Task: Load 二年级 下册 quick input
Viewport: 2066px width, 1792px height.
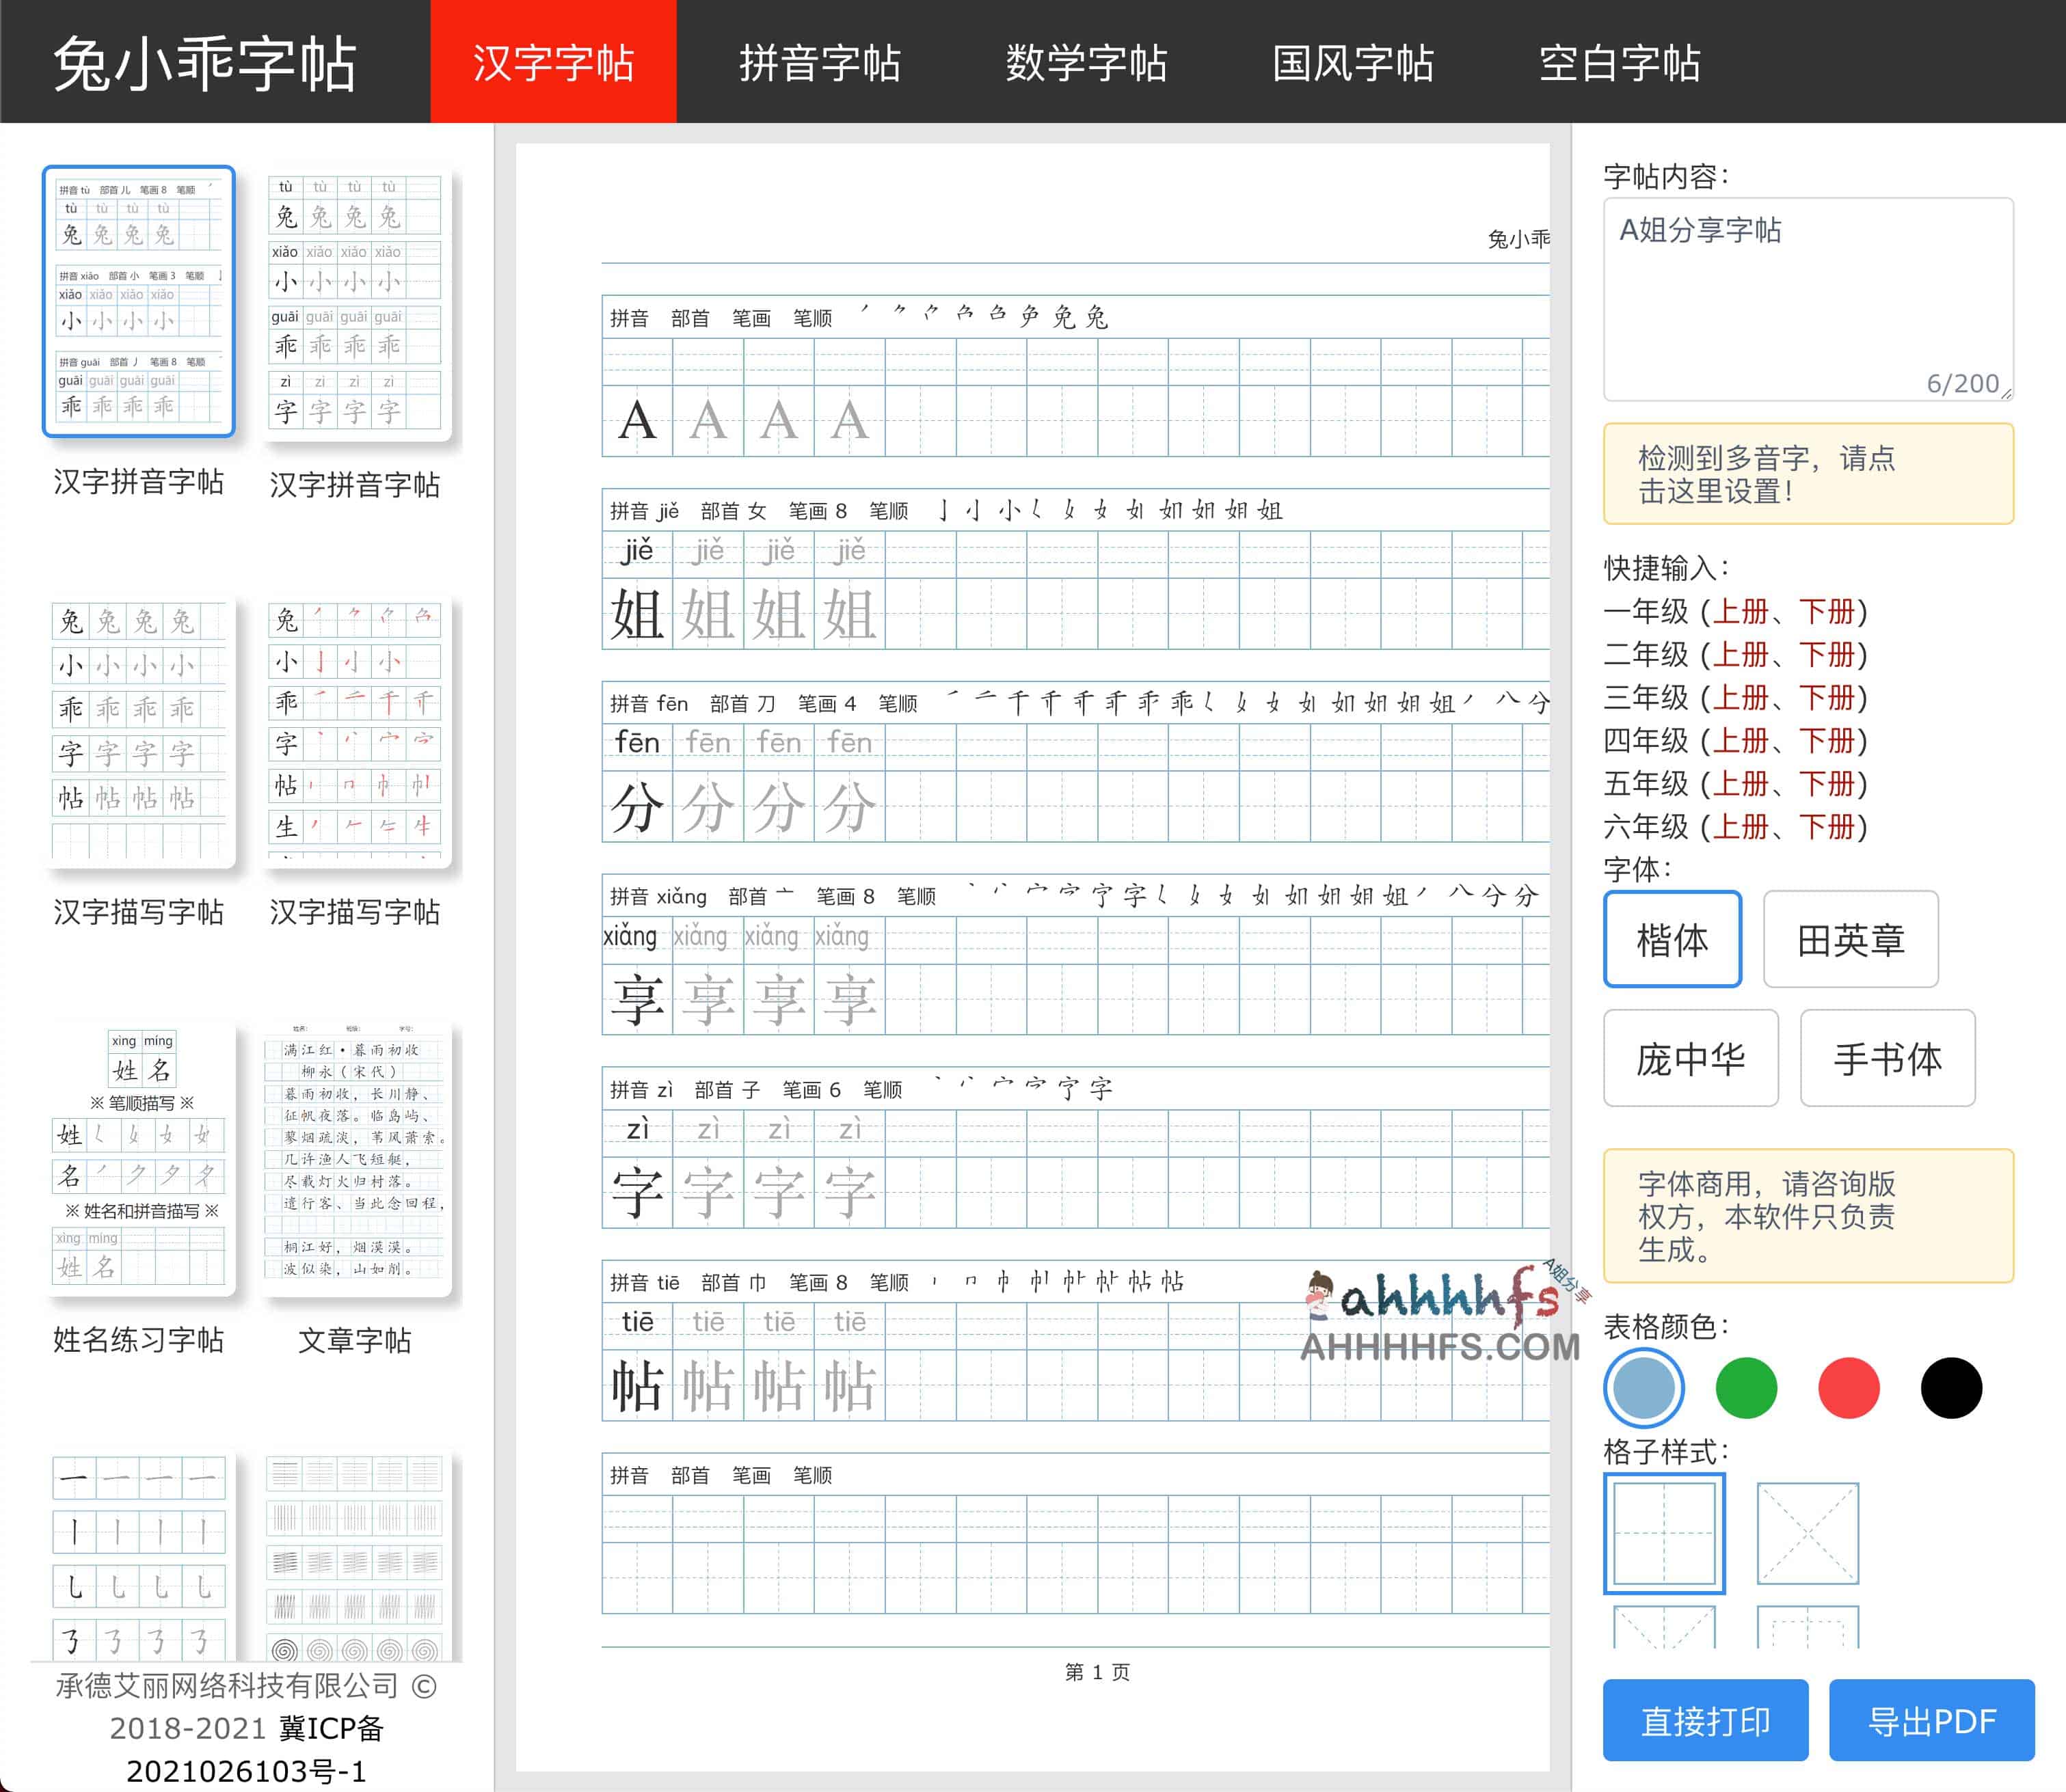Action: pyautogui.click(x=1827, y=654)
